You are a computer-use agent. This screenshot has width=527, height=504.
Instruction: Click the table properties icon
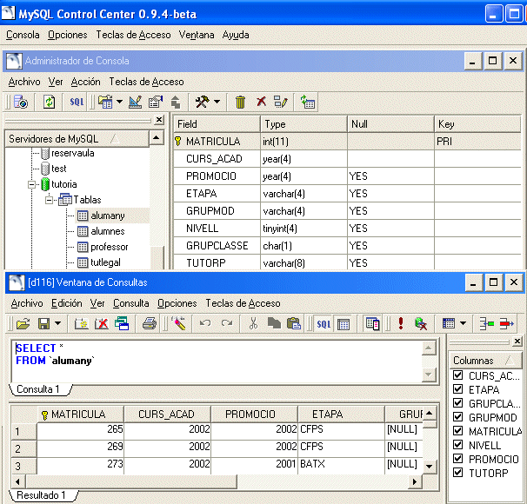click(156, 102)
